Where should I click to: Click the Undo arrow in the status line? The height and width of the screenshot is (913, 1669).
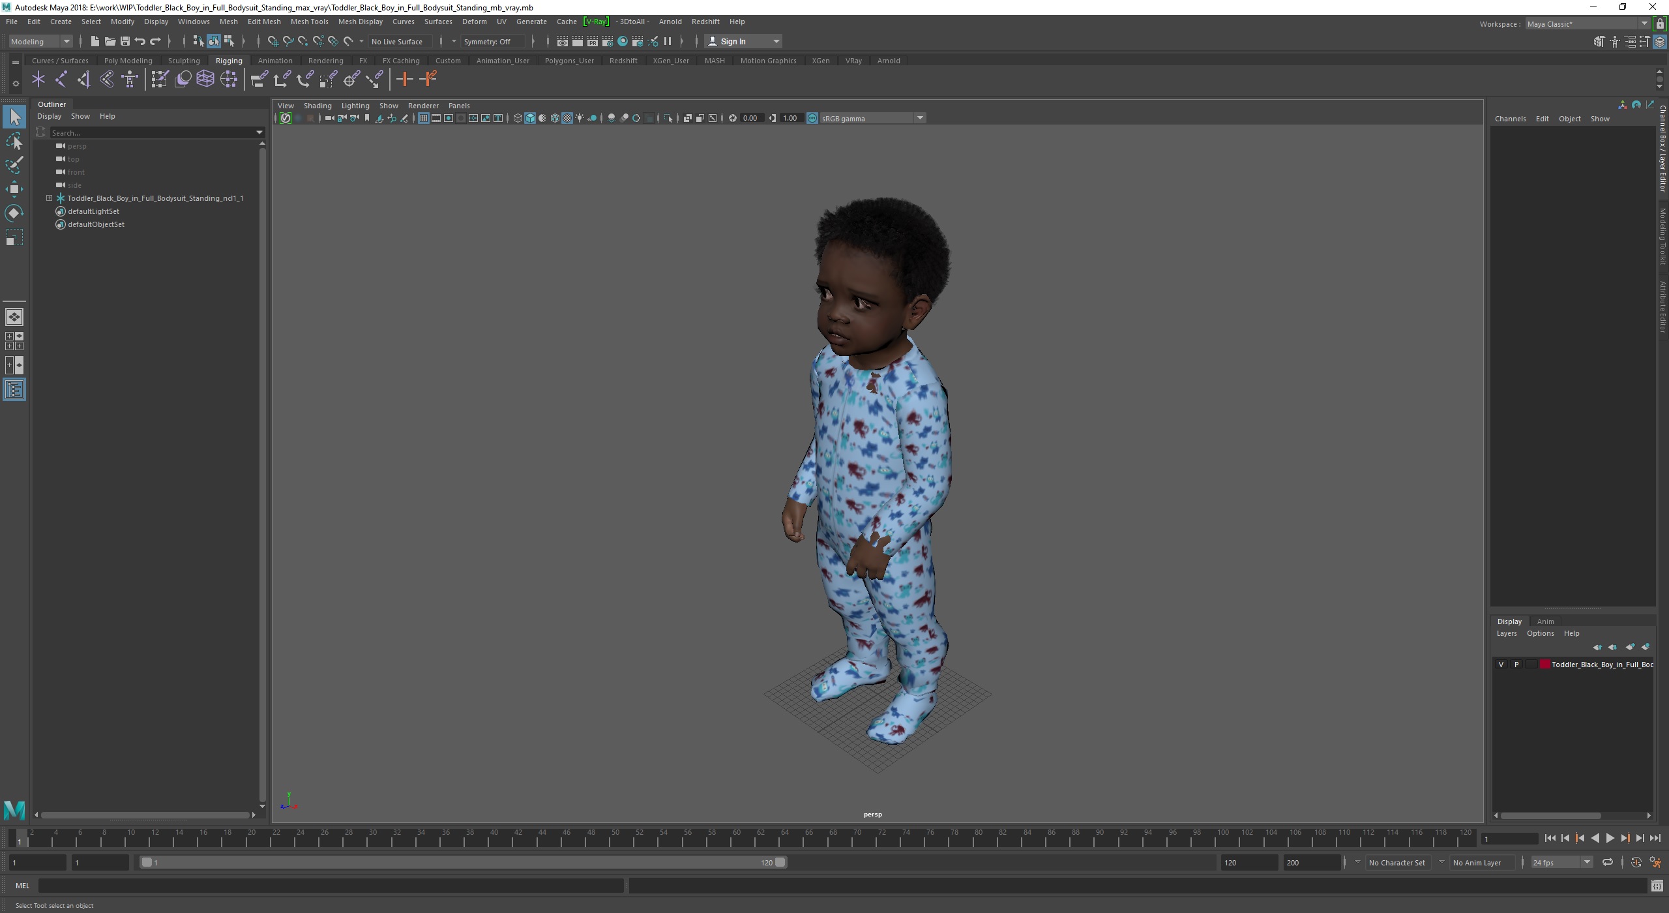(x=140, y=41)
